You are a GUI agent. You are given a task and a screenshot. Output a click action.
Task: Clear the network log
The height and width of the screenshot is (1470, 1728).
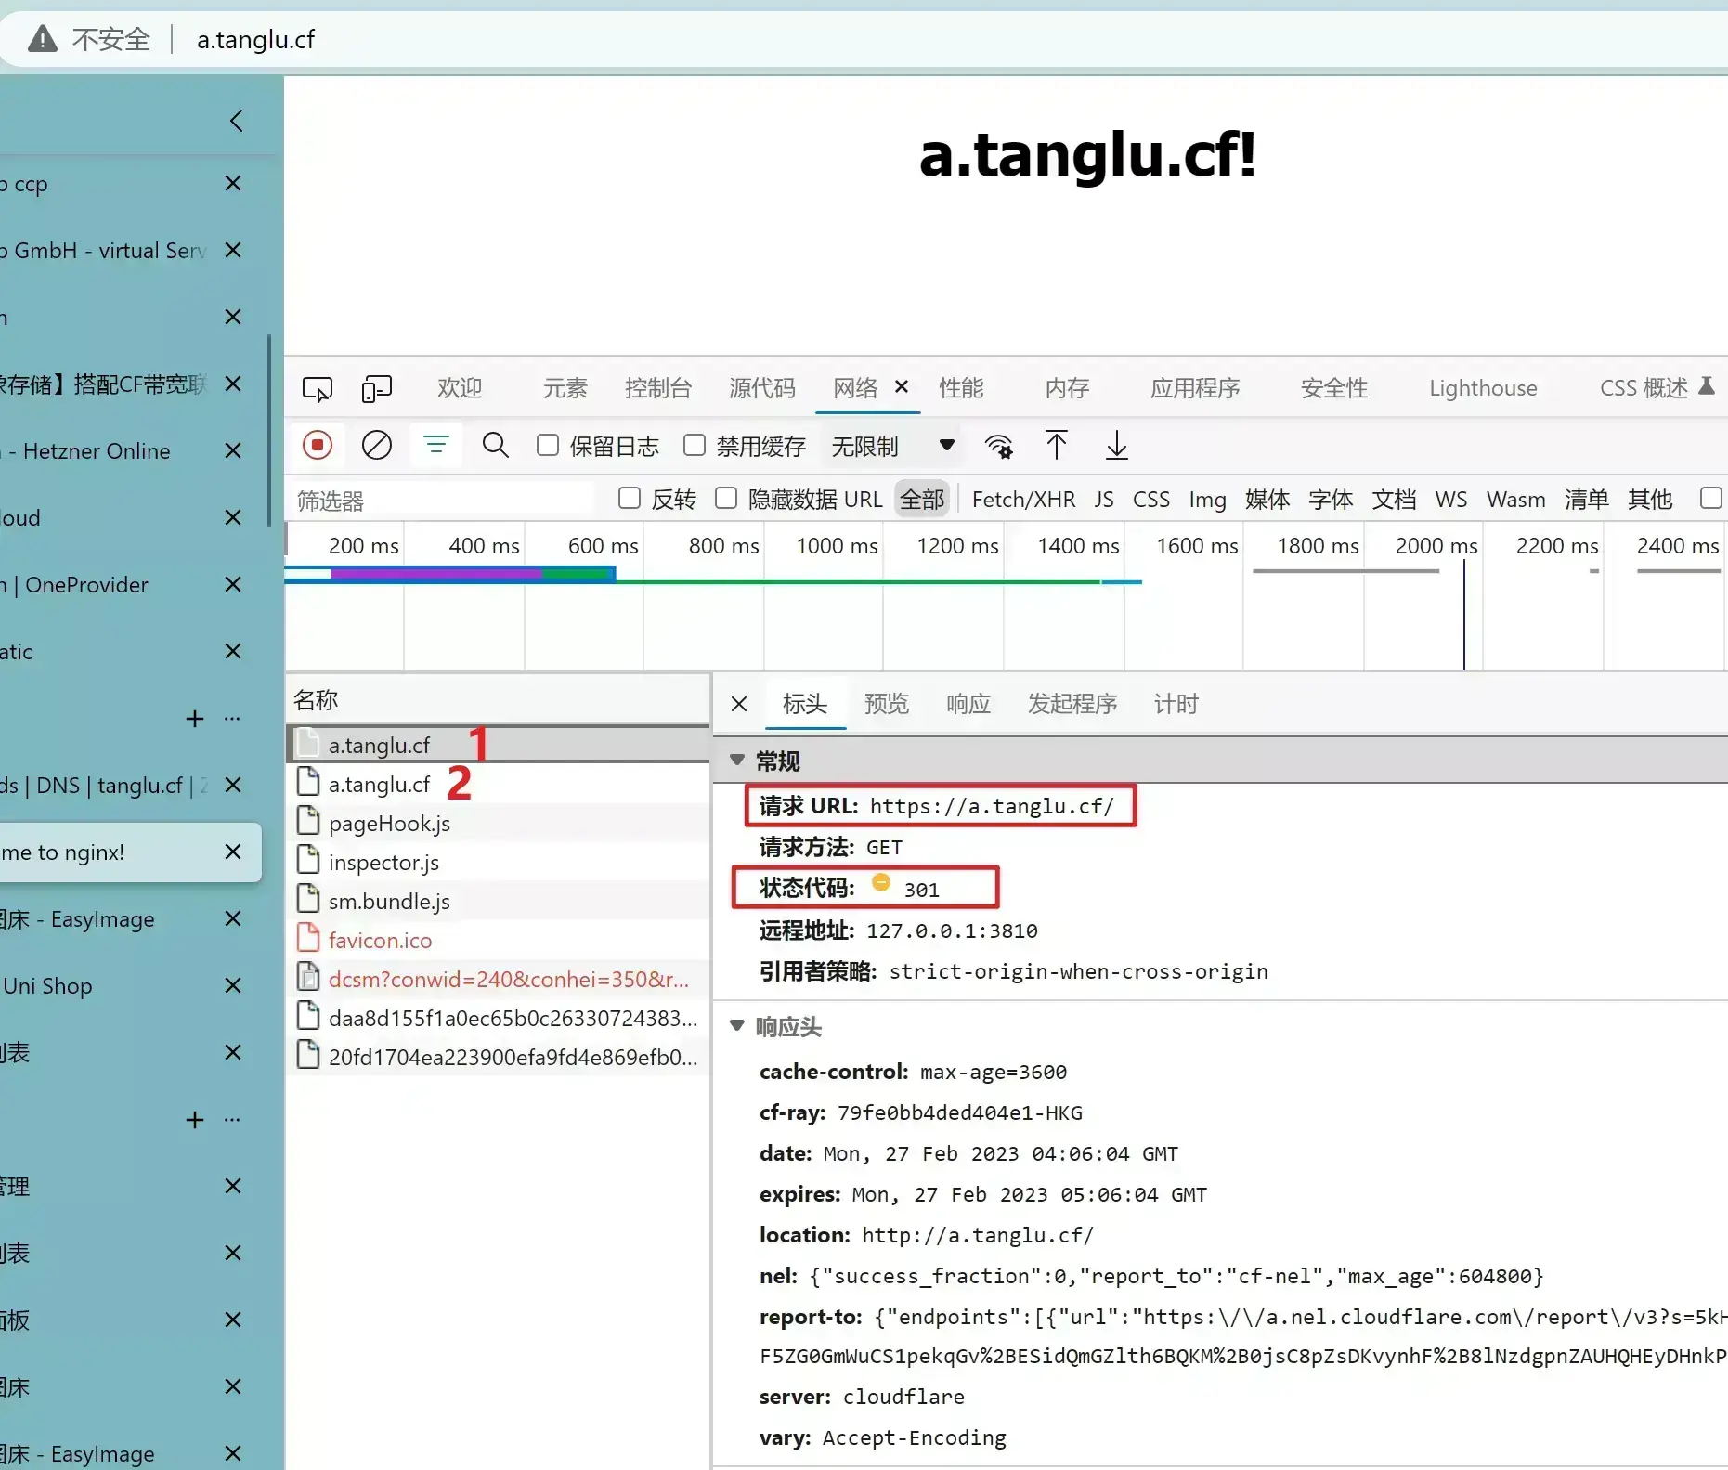[376, 446]
